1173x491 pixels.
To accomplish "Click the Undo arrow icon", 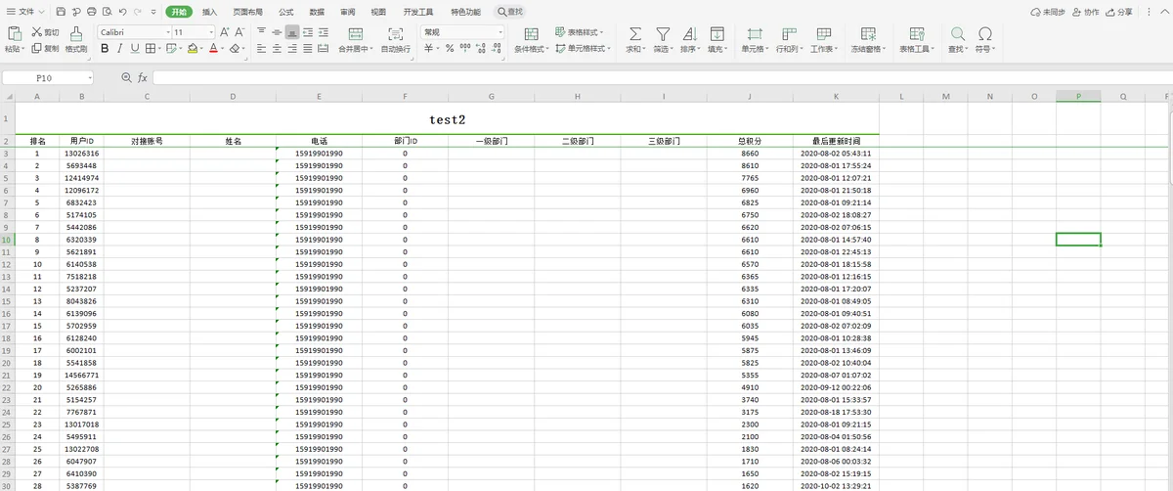I will (122, 12).
